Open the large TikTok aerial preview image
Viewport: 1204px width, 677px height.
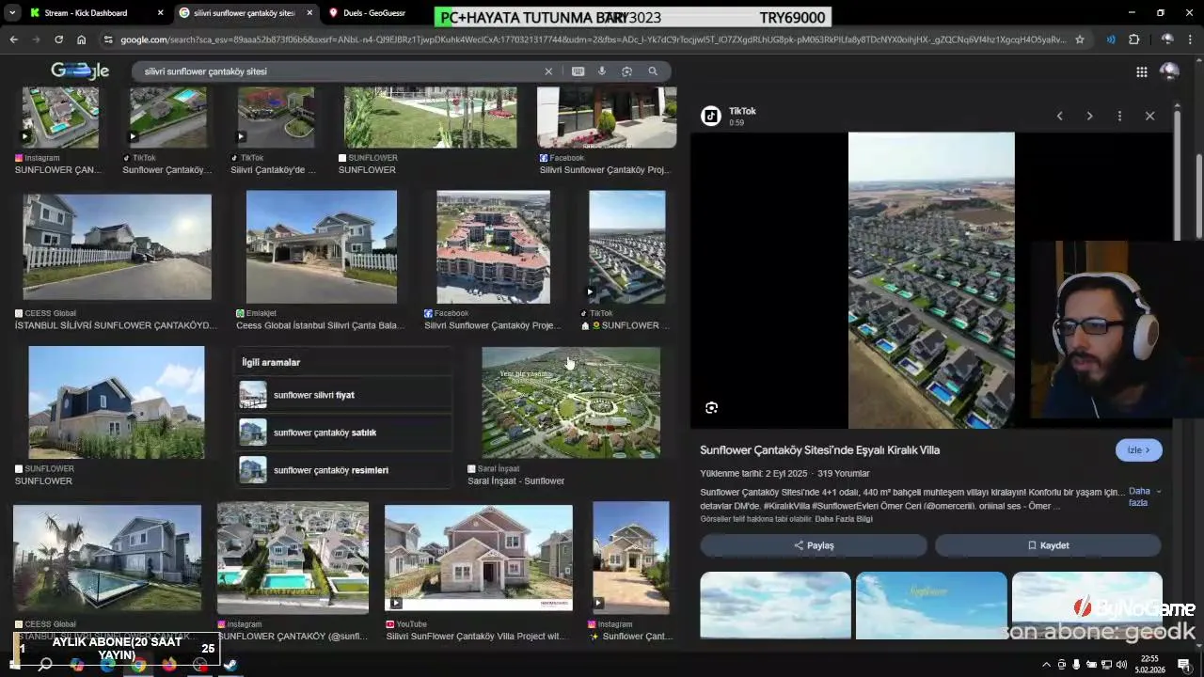(931, 280)
